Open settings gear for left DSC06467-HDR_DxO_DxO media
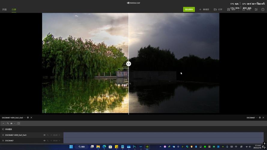267x150 pixels. point(28,118)
